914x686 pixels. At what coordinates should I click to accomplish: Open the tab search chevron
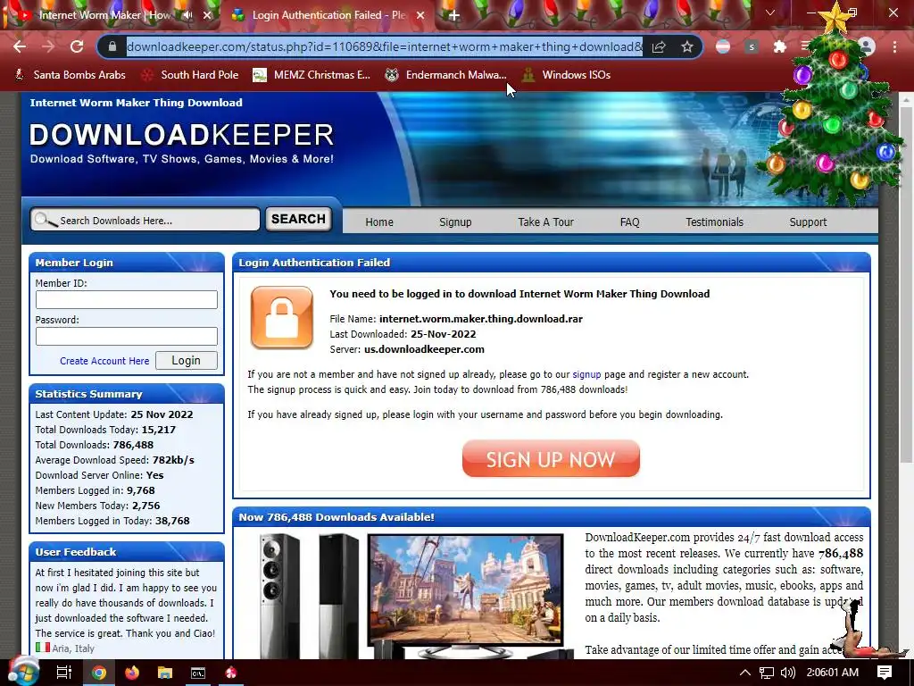pyautogui.click(x=770, y=13)
